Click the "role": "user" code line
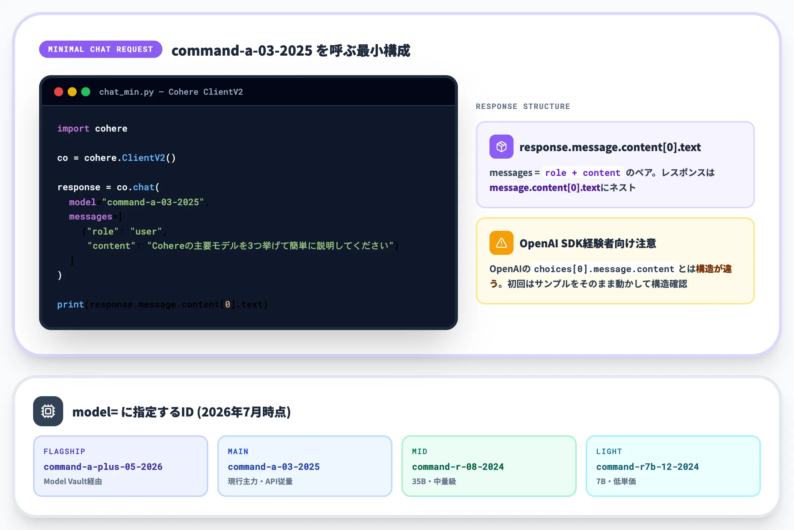 coord(124,232)
